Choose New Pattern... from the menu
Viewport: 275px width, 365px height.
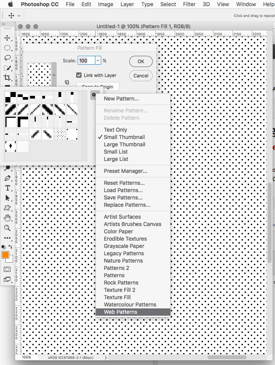133,99
